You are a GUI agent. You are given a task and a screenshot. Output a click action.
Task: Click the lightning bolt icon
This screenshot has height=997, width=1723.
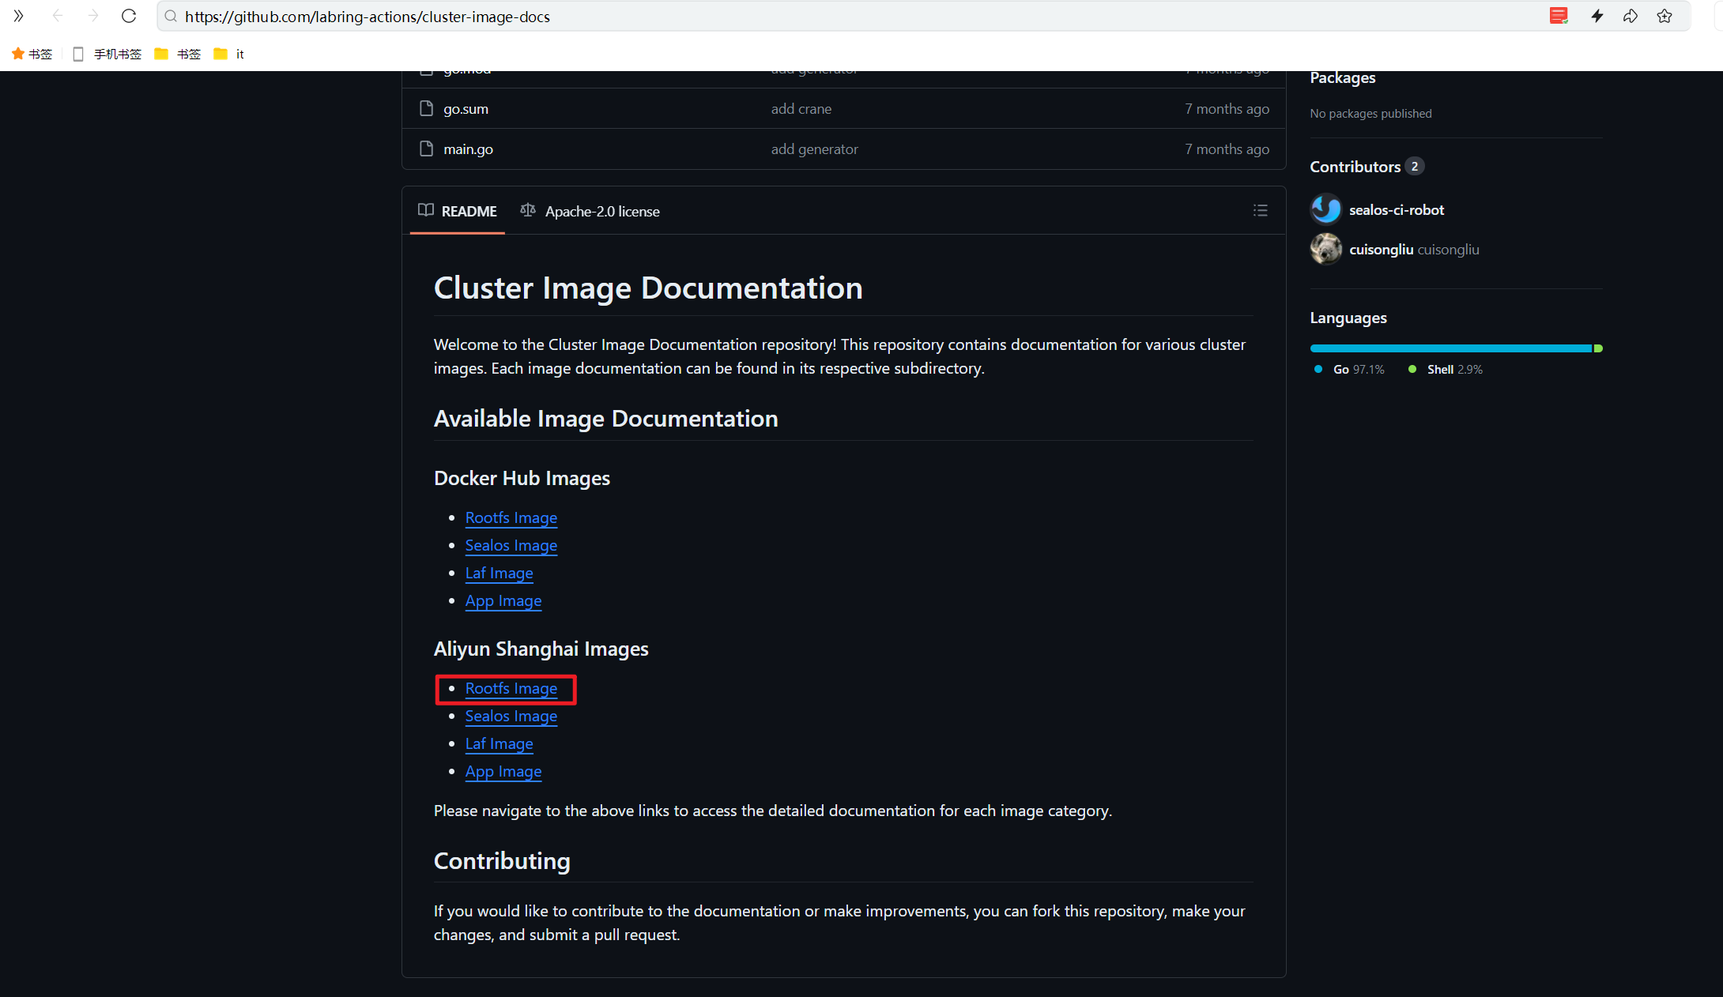point(1597,16)
